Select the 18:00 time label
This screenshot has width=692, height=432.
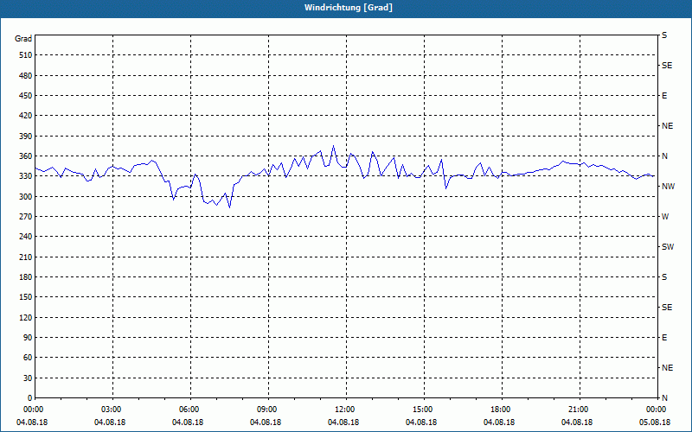[x=502, y=410]
